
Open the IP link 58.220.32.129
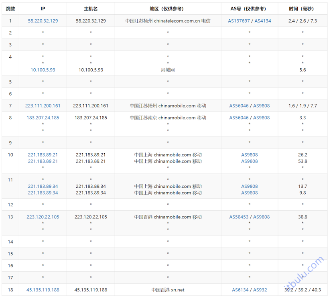tap(43, 20)
